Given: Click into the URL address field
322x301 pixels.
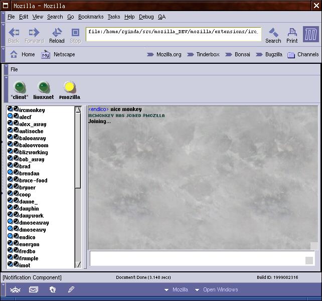Looking at the screenshot, I should pyautogui.click(x=174, y=34).
